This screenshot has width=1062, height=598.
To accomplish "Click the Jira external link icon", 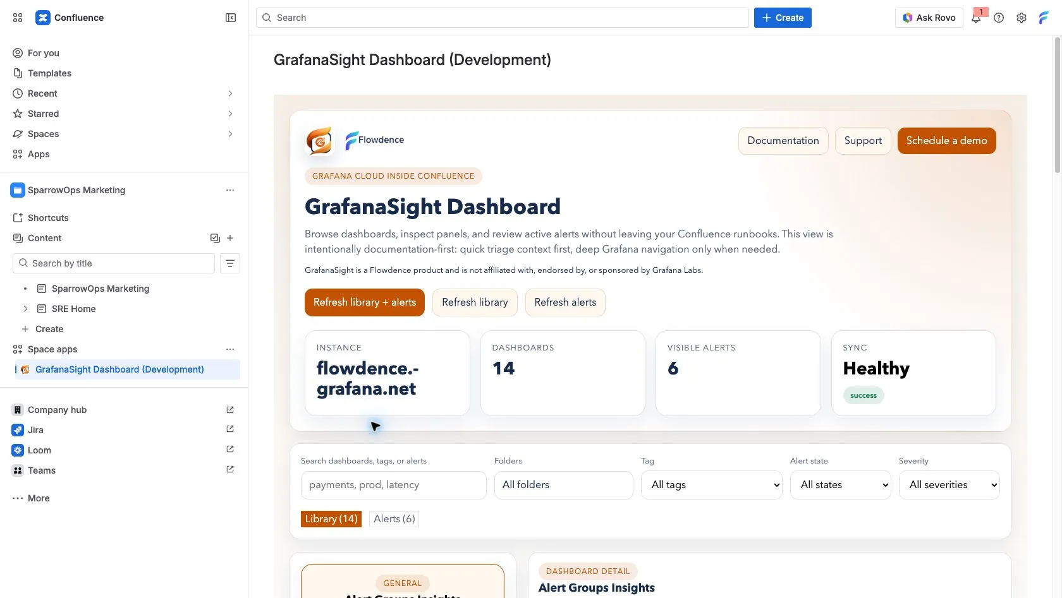I will pos(230,429).
